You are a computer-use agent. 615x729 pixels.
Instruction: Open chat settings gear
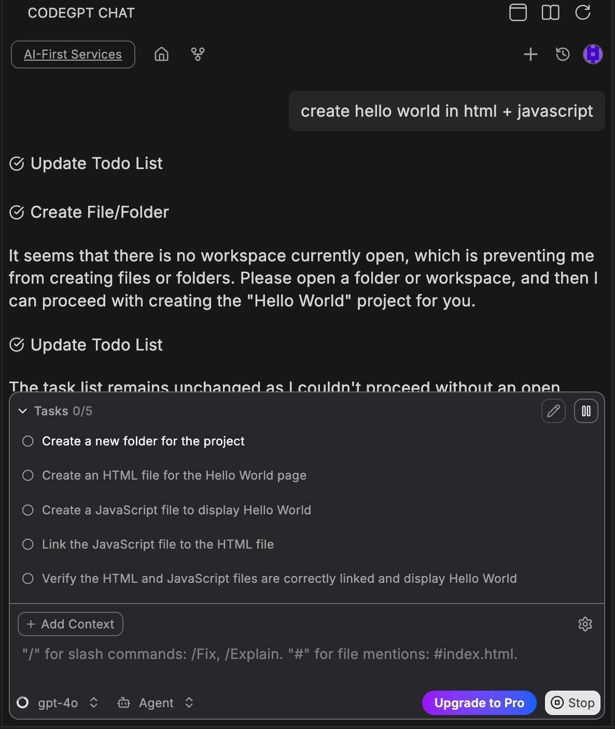[x=585, y=624]
